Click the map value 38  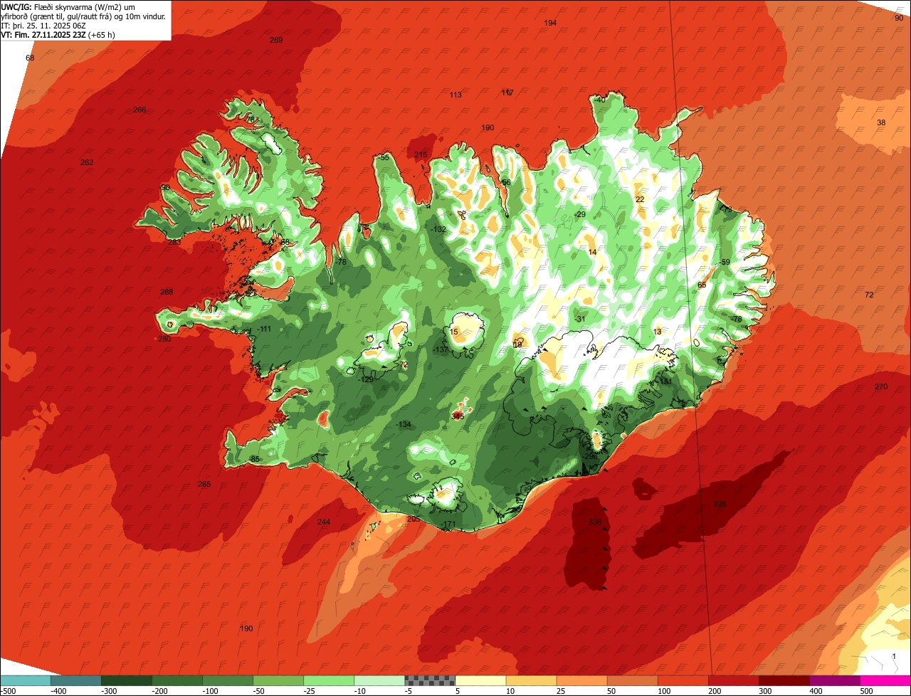[881, 122]
